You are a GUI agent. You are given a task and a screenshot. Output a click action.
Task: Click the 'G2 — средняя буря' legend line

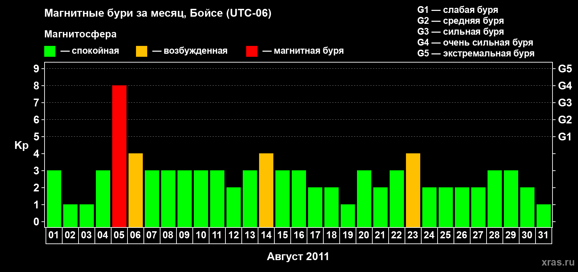[x=461, y=21]
